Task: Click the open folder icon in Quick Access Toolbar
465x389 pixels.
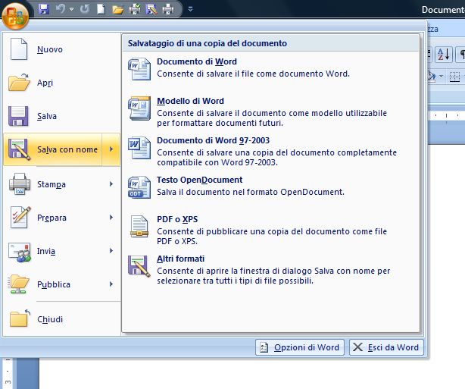Action: (117, 10)
